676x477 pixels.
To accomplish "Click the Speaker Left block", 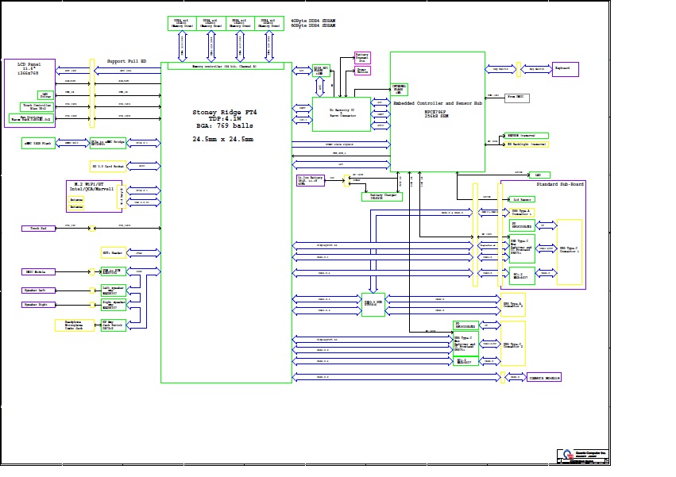I will (x=38, y=290).
